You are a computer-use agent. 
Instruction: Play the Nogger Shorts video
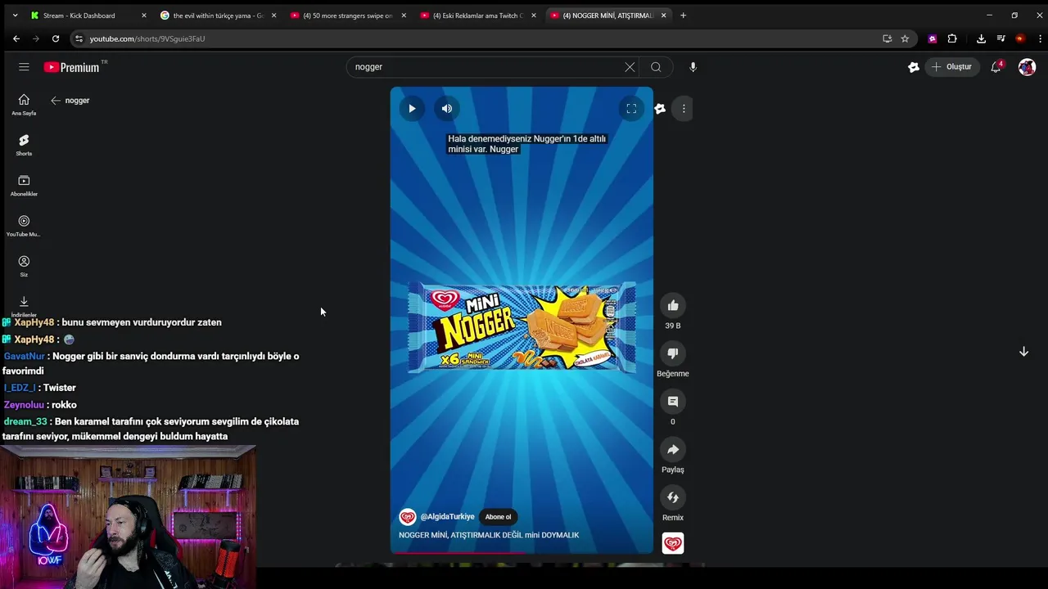(412, 108)
